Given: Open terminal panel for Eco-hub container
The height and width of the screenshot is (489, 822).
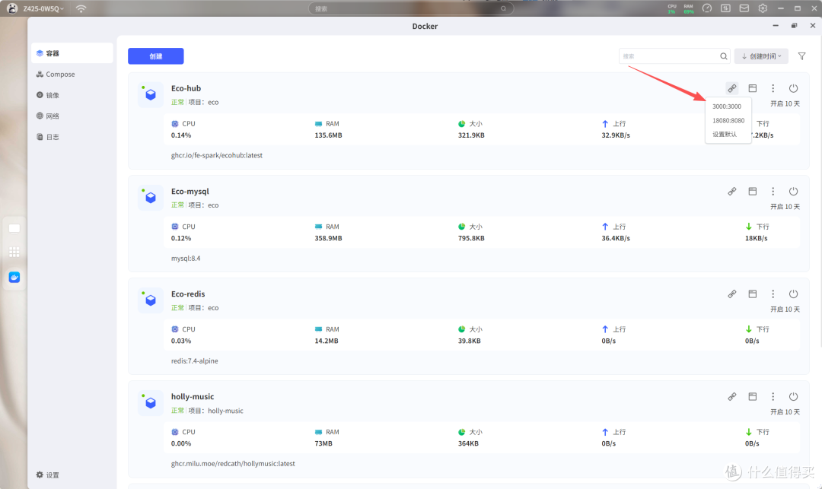Looking at the screenshot, I should pyautogui.click(x=752, y=88).
